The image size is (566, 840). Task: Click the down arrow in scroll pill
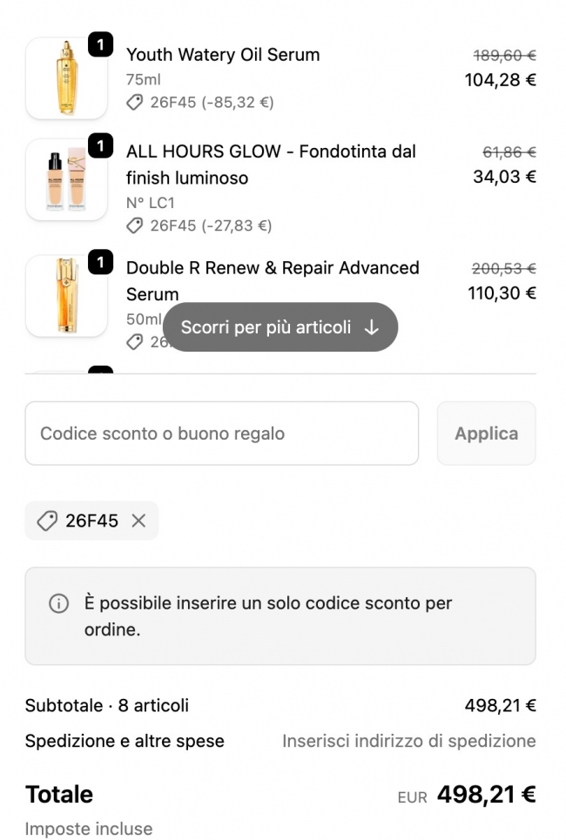(x=372, y=327)
